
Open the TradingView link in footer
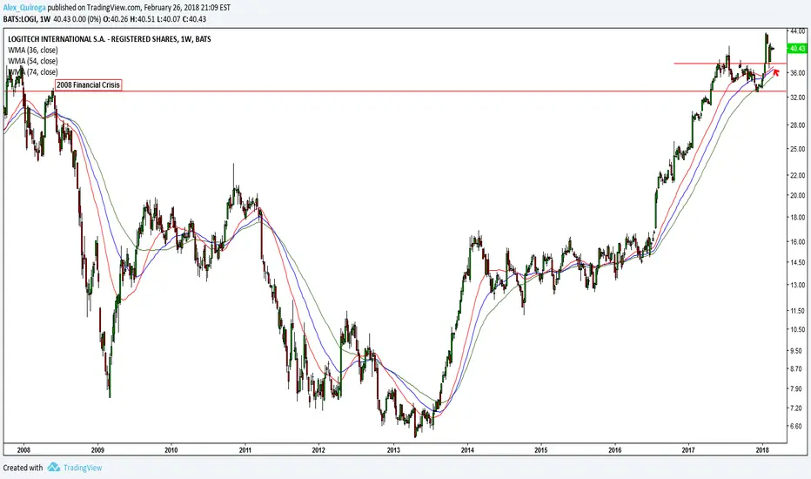[83, 468]
